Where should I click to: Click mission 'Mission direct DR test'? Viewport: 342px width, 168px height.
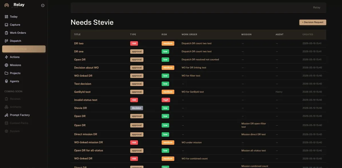click(x=253, y=134)
